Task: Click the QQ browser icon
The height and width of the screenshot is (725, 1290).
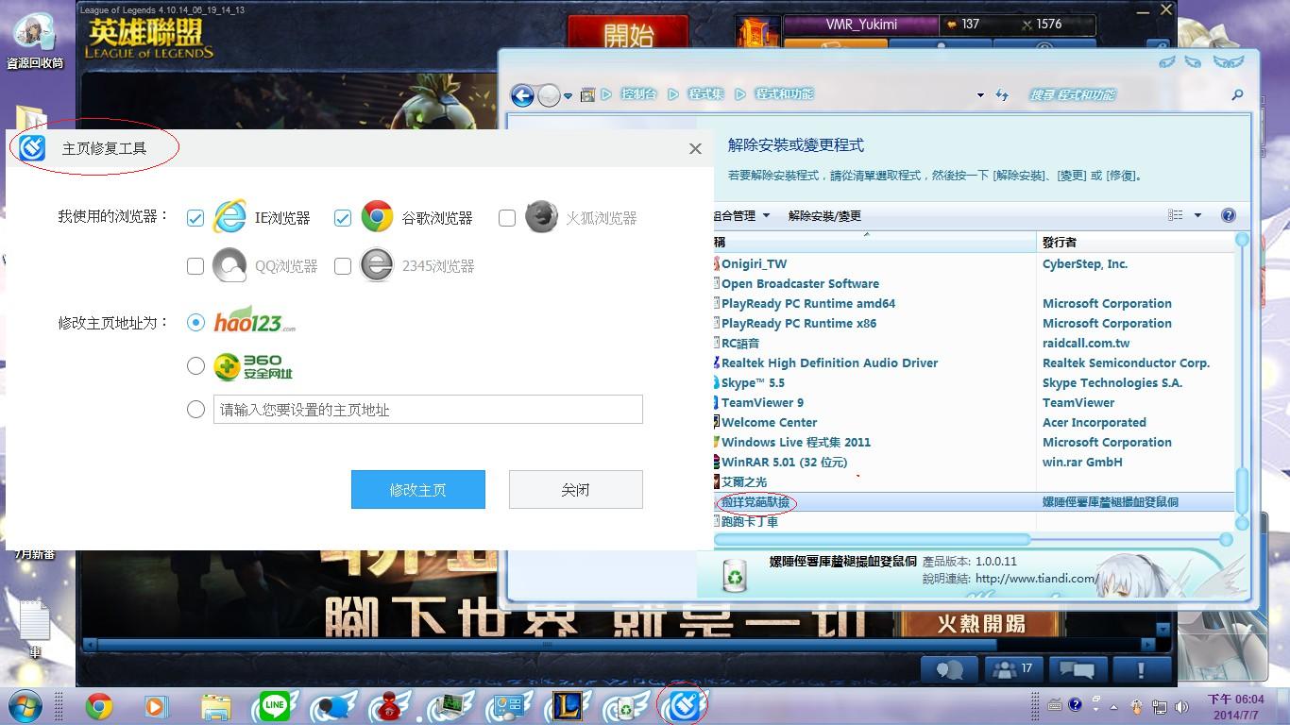Action: pyautogui.click(x=229, y=265)
